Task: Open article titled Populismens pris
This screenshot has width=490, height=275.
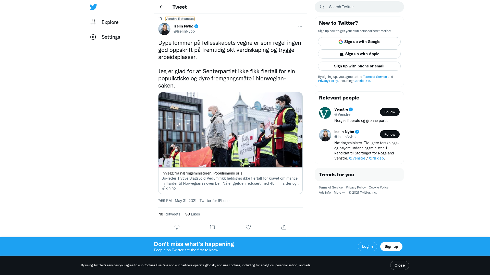Action: pyautogui.click(x=202, y=173)
